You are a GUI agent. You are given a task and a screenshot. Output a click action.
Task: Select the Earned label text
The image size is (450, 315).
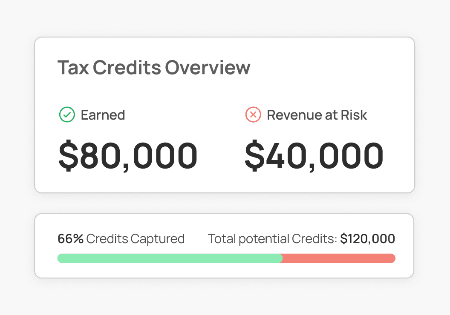[103, 115]
